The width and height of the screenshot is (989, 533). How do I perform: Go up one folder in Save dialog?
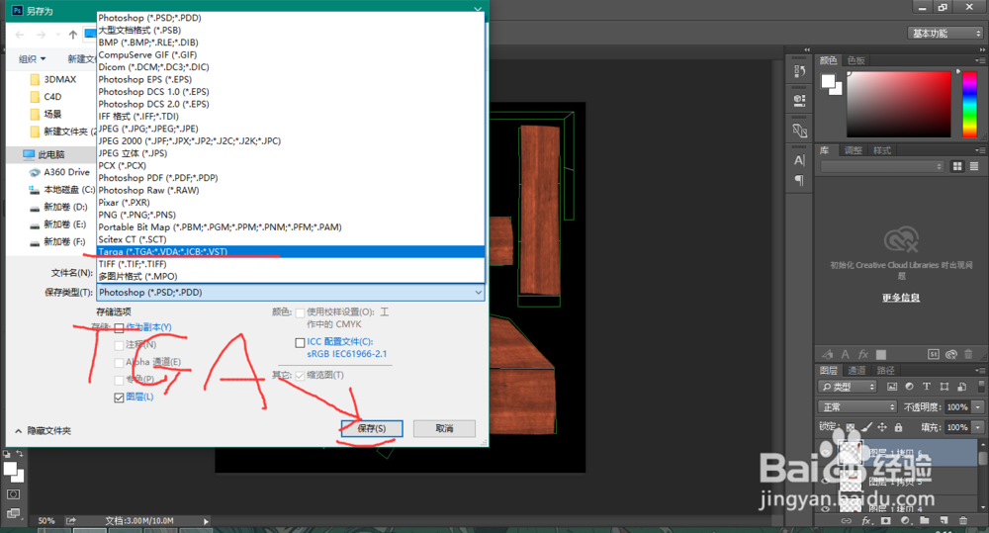click(73, 35)
